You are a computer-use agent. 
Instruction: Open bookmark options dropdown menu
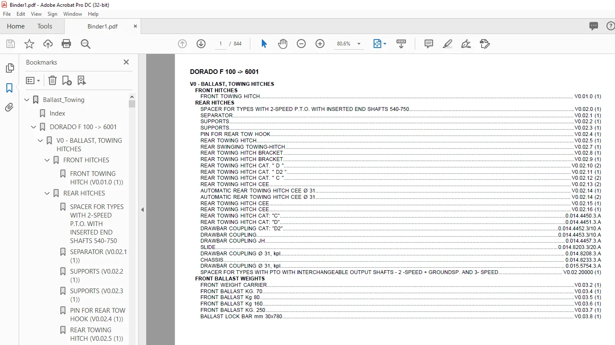(33, 80)
